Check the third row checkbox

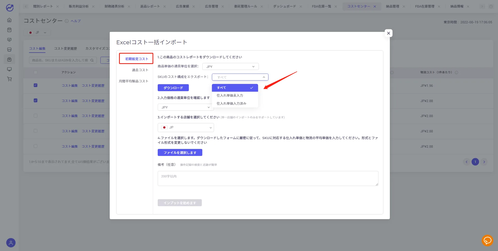click(x=36, y=116)
